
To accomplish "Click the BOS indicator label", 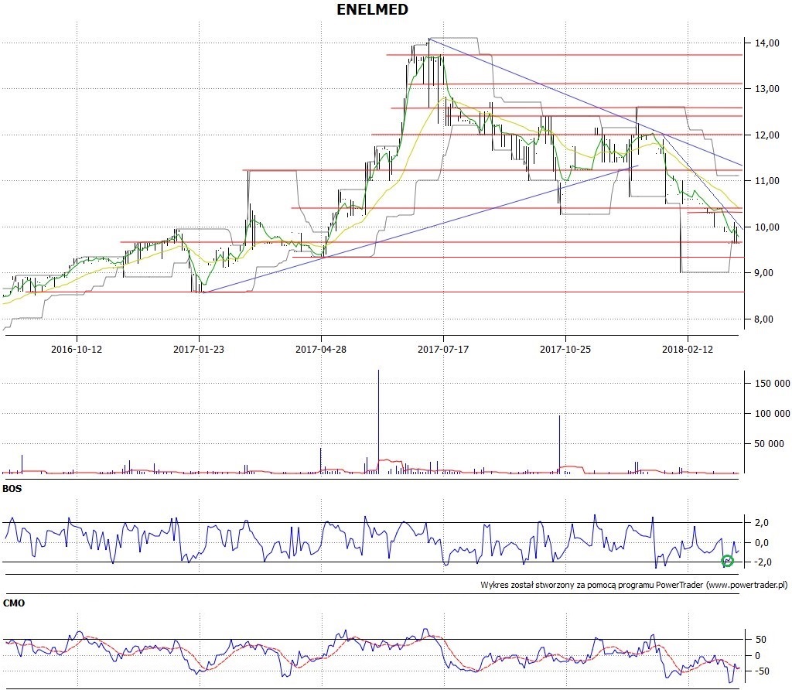I will coord(12,489).
